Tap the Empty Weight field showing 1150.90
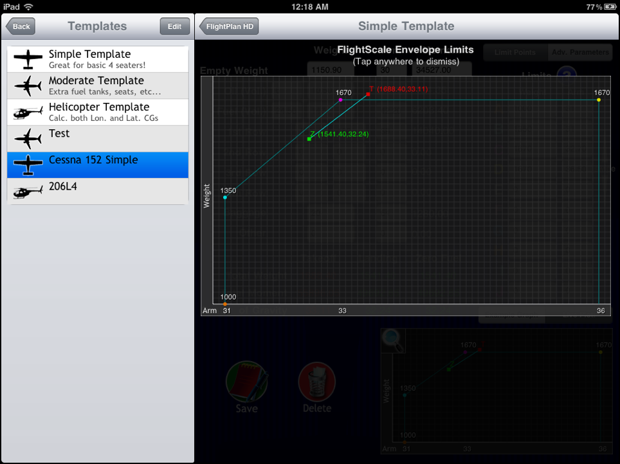Viewport: 620px width, 464px height. (x=325, y=69)
